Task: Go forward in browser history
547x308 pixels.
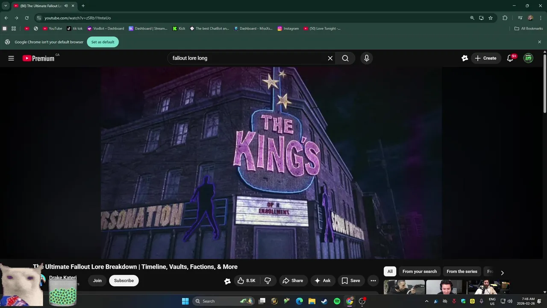Action: (16, 18)
